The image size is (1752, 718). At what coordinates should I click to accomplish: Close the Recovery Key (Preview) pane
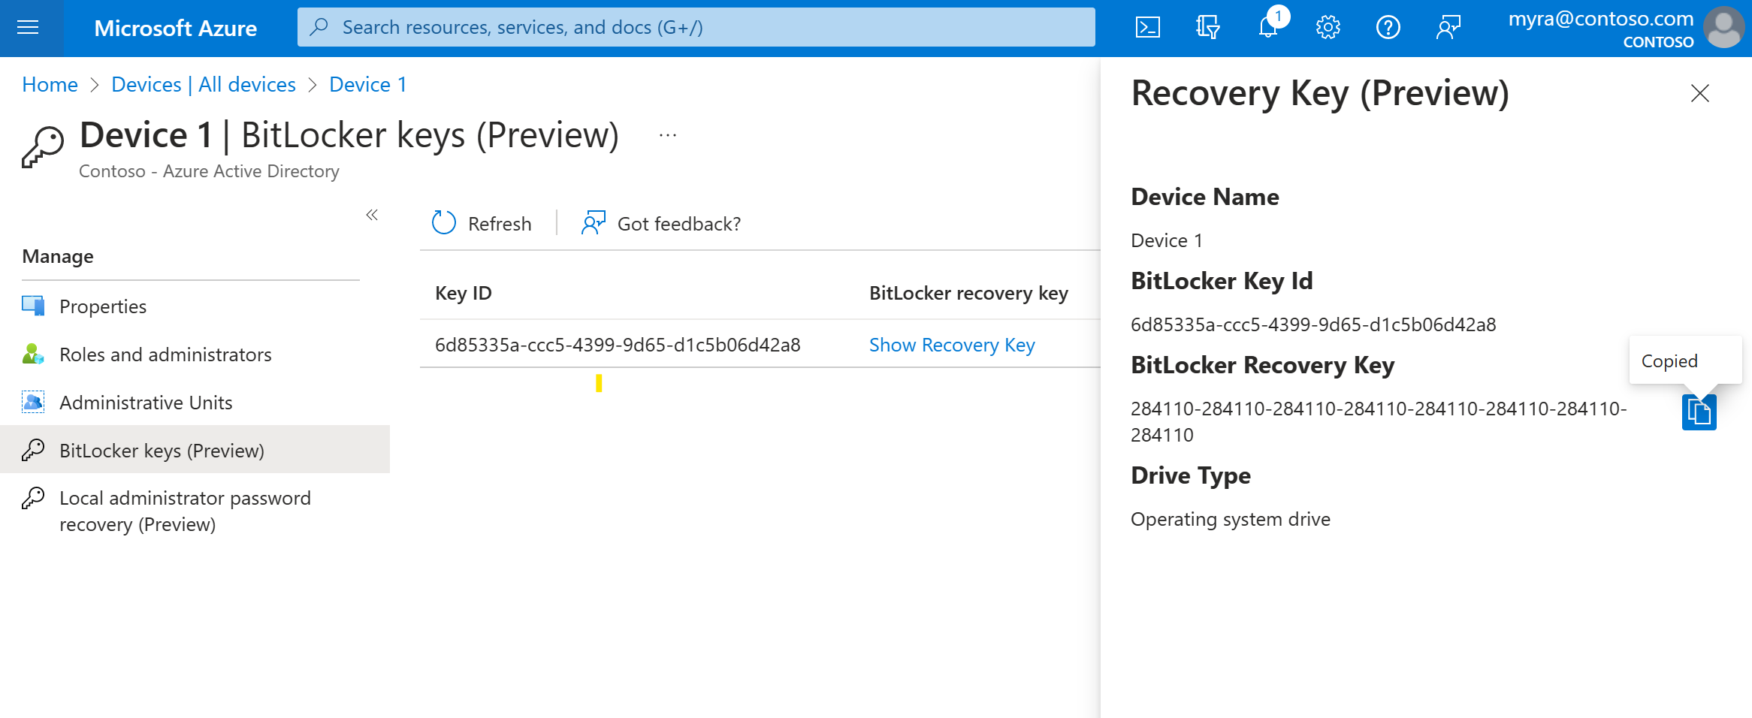coord(1700,93)
